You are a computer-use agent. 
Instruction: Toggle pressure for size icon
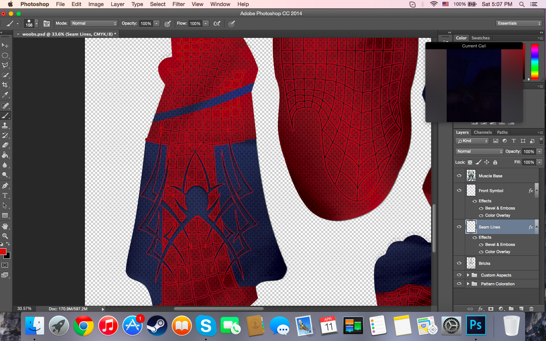point(232,23)
